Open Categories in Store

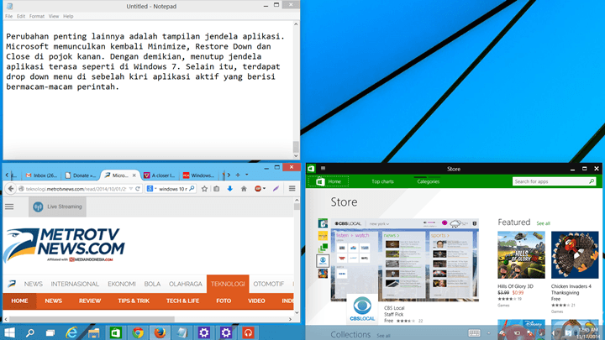[x=429, y=181]
